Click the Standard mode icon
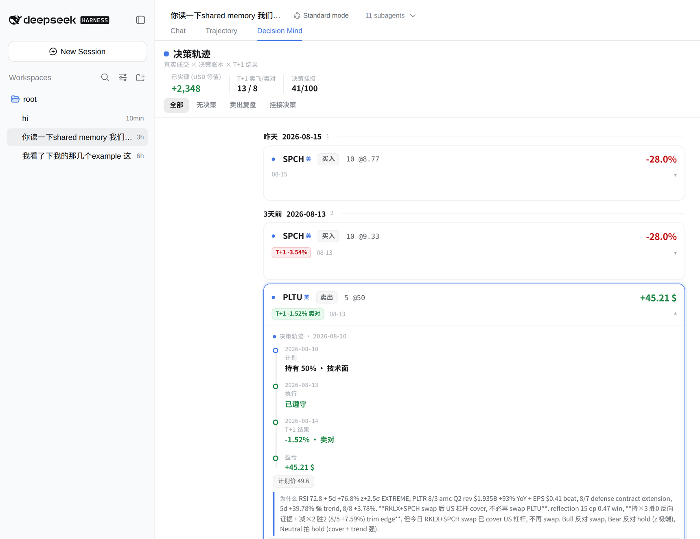This screenshot has width=700, height=539. pyautogui.click(x=297, y=15)
